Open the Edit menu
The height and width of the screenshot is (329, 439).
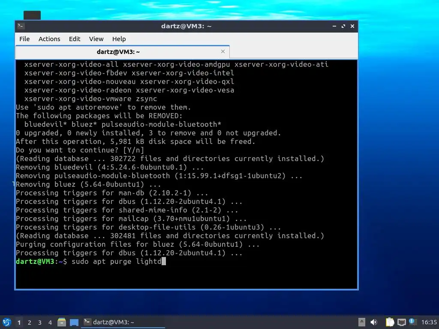(75, 39)
